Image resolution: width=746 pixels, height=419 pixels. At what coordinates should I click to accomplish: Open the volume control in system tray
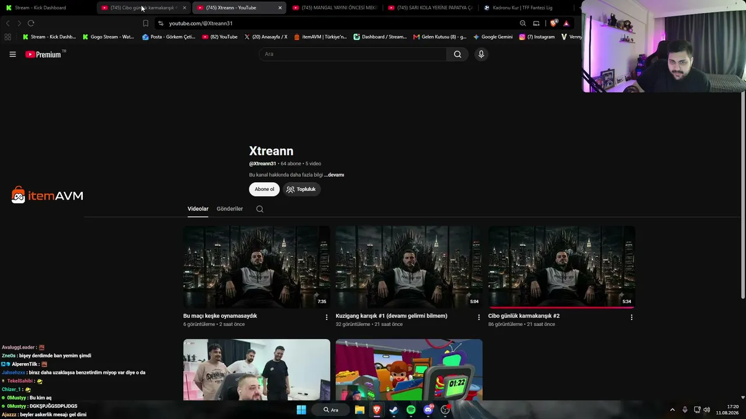click(x=707, y=410)
